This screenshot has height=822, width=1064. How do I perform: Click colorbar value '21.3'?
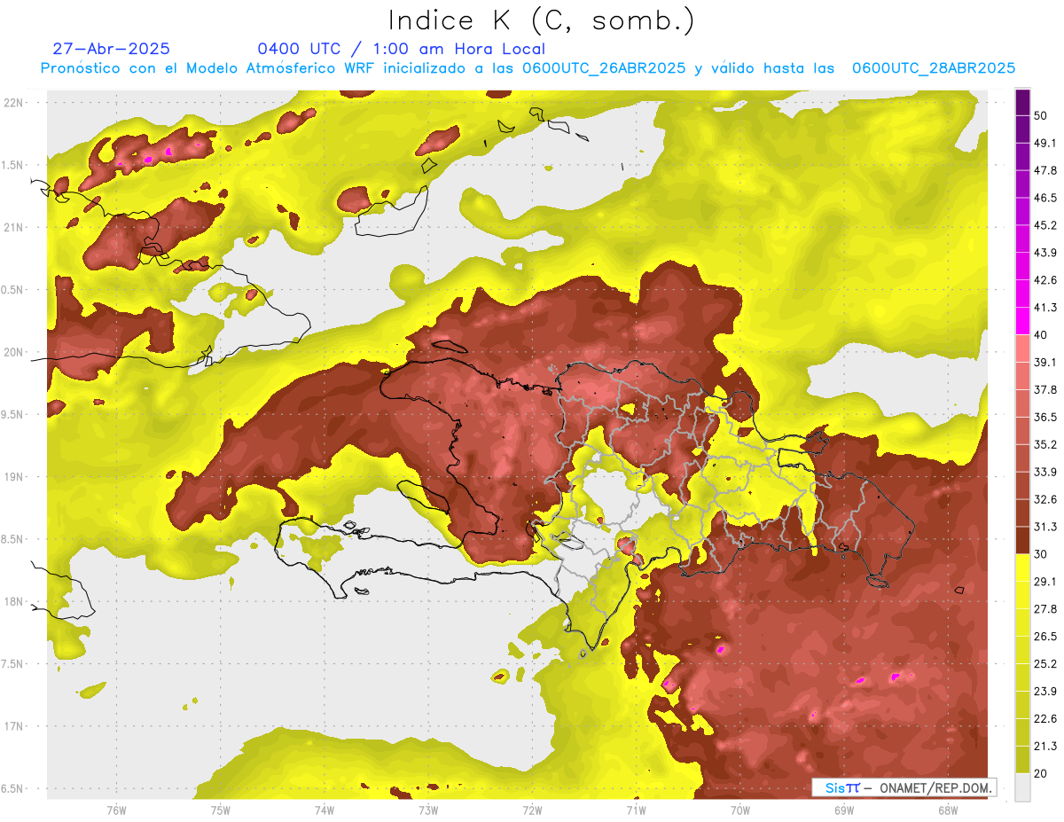click(x=1044, y=747)
